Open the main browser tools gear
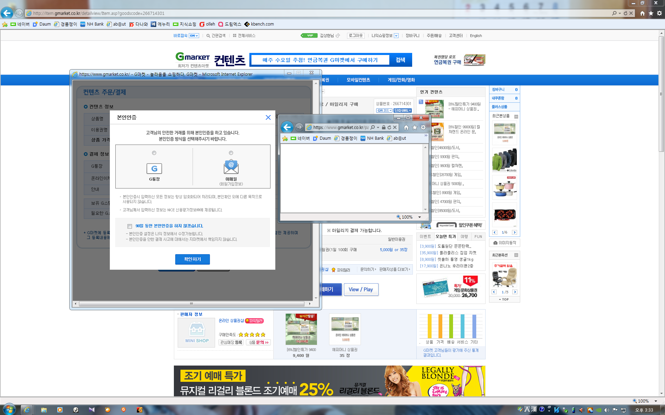The image size is (665, 415). (659, 13)
